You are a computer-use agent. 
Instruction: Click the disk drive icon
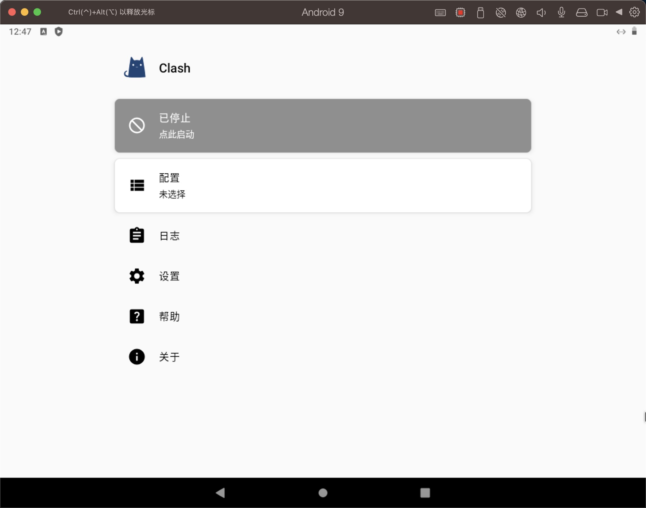(581, 13)
